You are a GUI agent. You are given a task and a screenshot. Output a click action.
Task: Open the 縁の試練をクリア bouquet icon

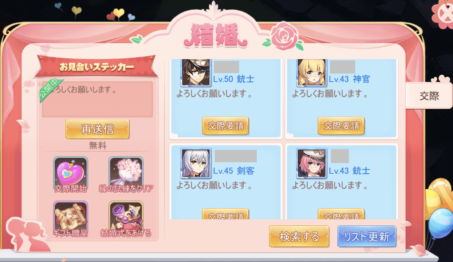point(126,174)
